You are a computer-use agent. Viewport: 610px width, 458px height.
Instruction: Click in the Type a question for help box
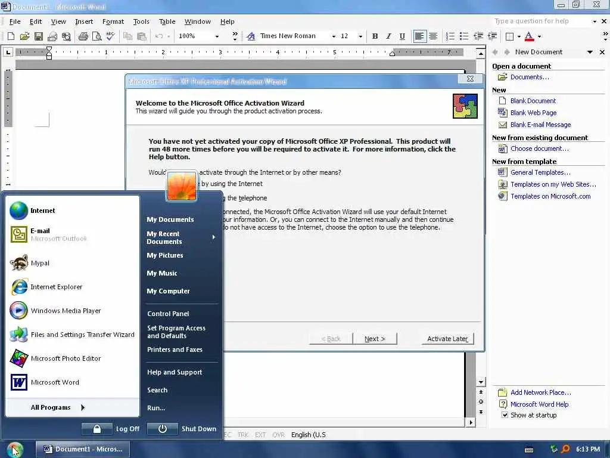click(541, 21)
